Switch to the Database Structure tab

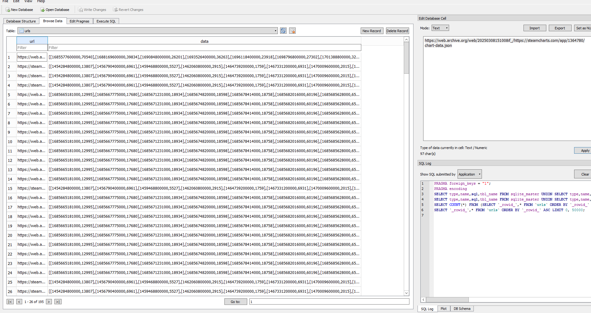click(x=21, y=21)
